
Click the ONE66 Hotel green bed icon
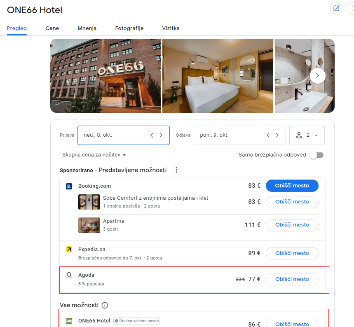click(69, 321)
